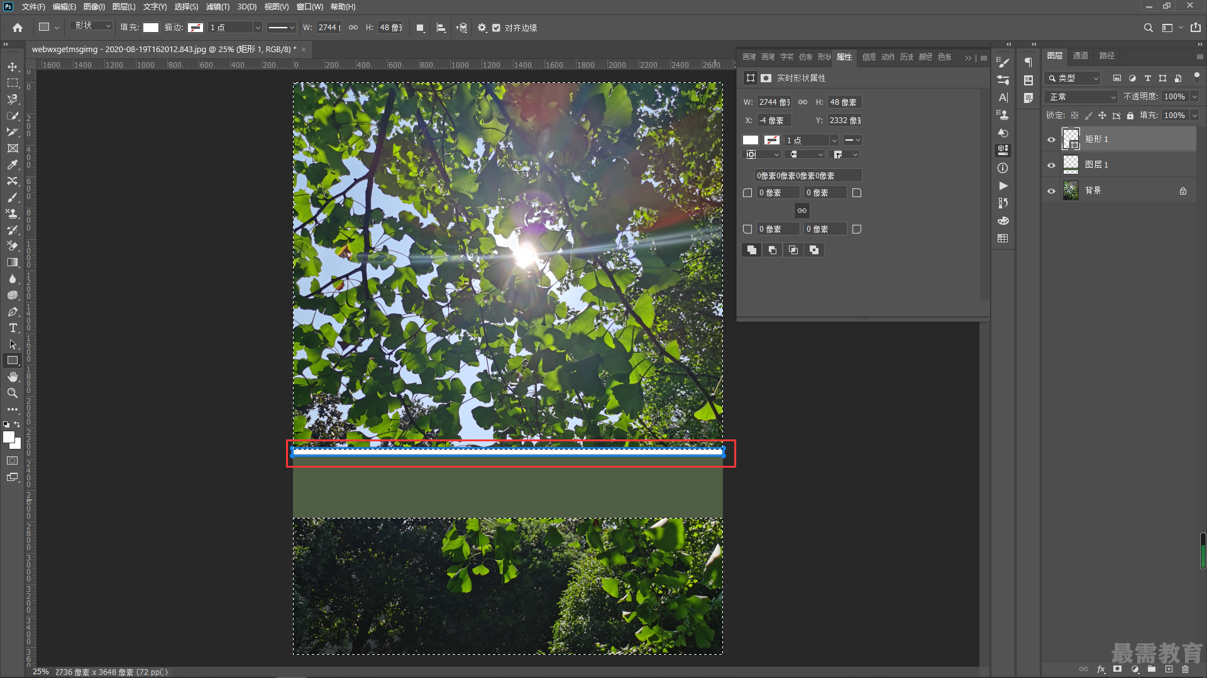1207x678 pixels.
Task: Select the Horizontal Type tool
Action: [x=13, y=328]
